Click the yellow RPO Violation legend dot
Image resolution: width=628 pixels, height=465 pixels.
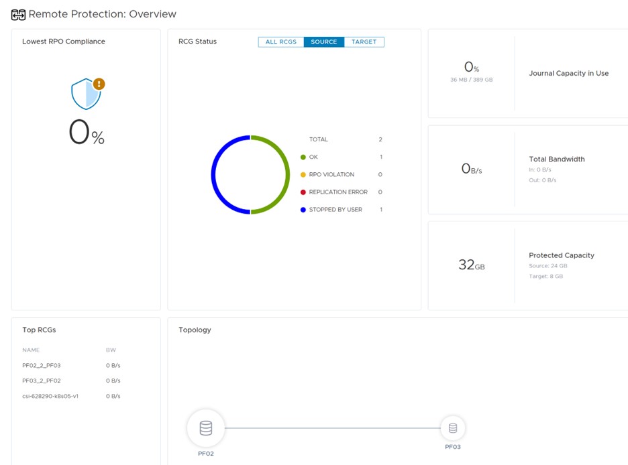[303, 175]
